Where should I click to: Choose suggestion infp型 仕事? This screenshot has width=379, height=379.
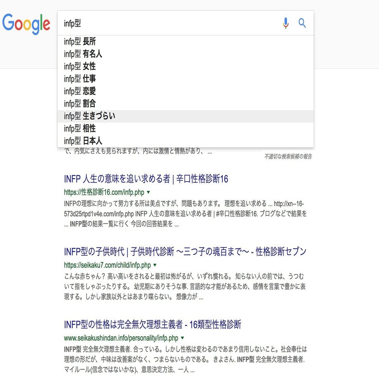(x=186, y=79)
